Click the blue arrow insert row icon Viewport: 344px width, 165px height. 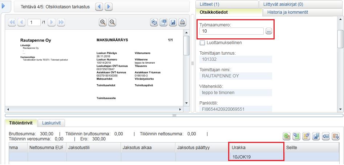tap(326, 136)
